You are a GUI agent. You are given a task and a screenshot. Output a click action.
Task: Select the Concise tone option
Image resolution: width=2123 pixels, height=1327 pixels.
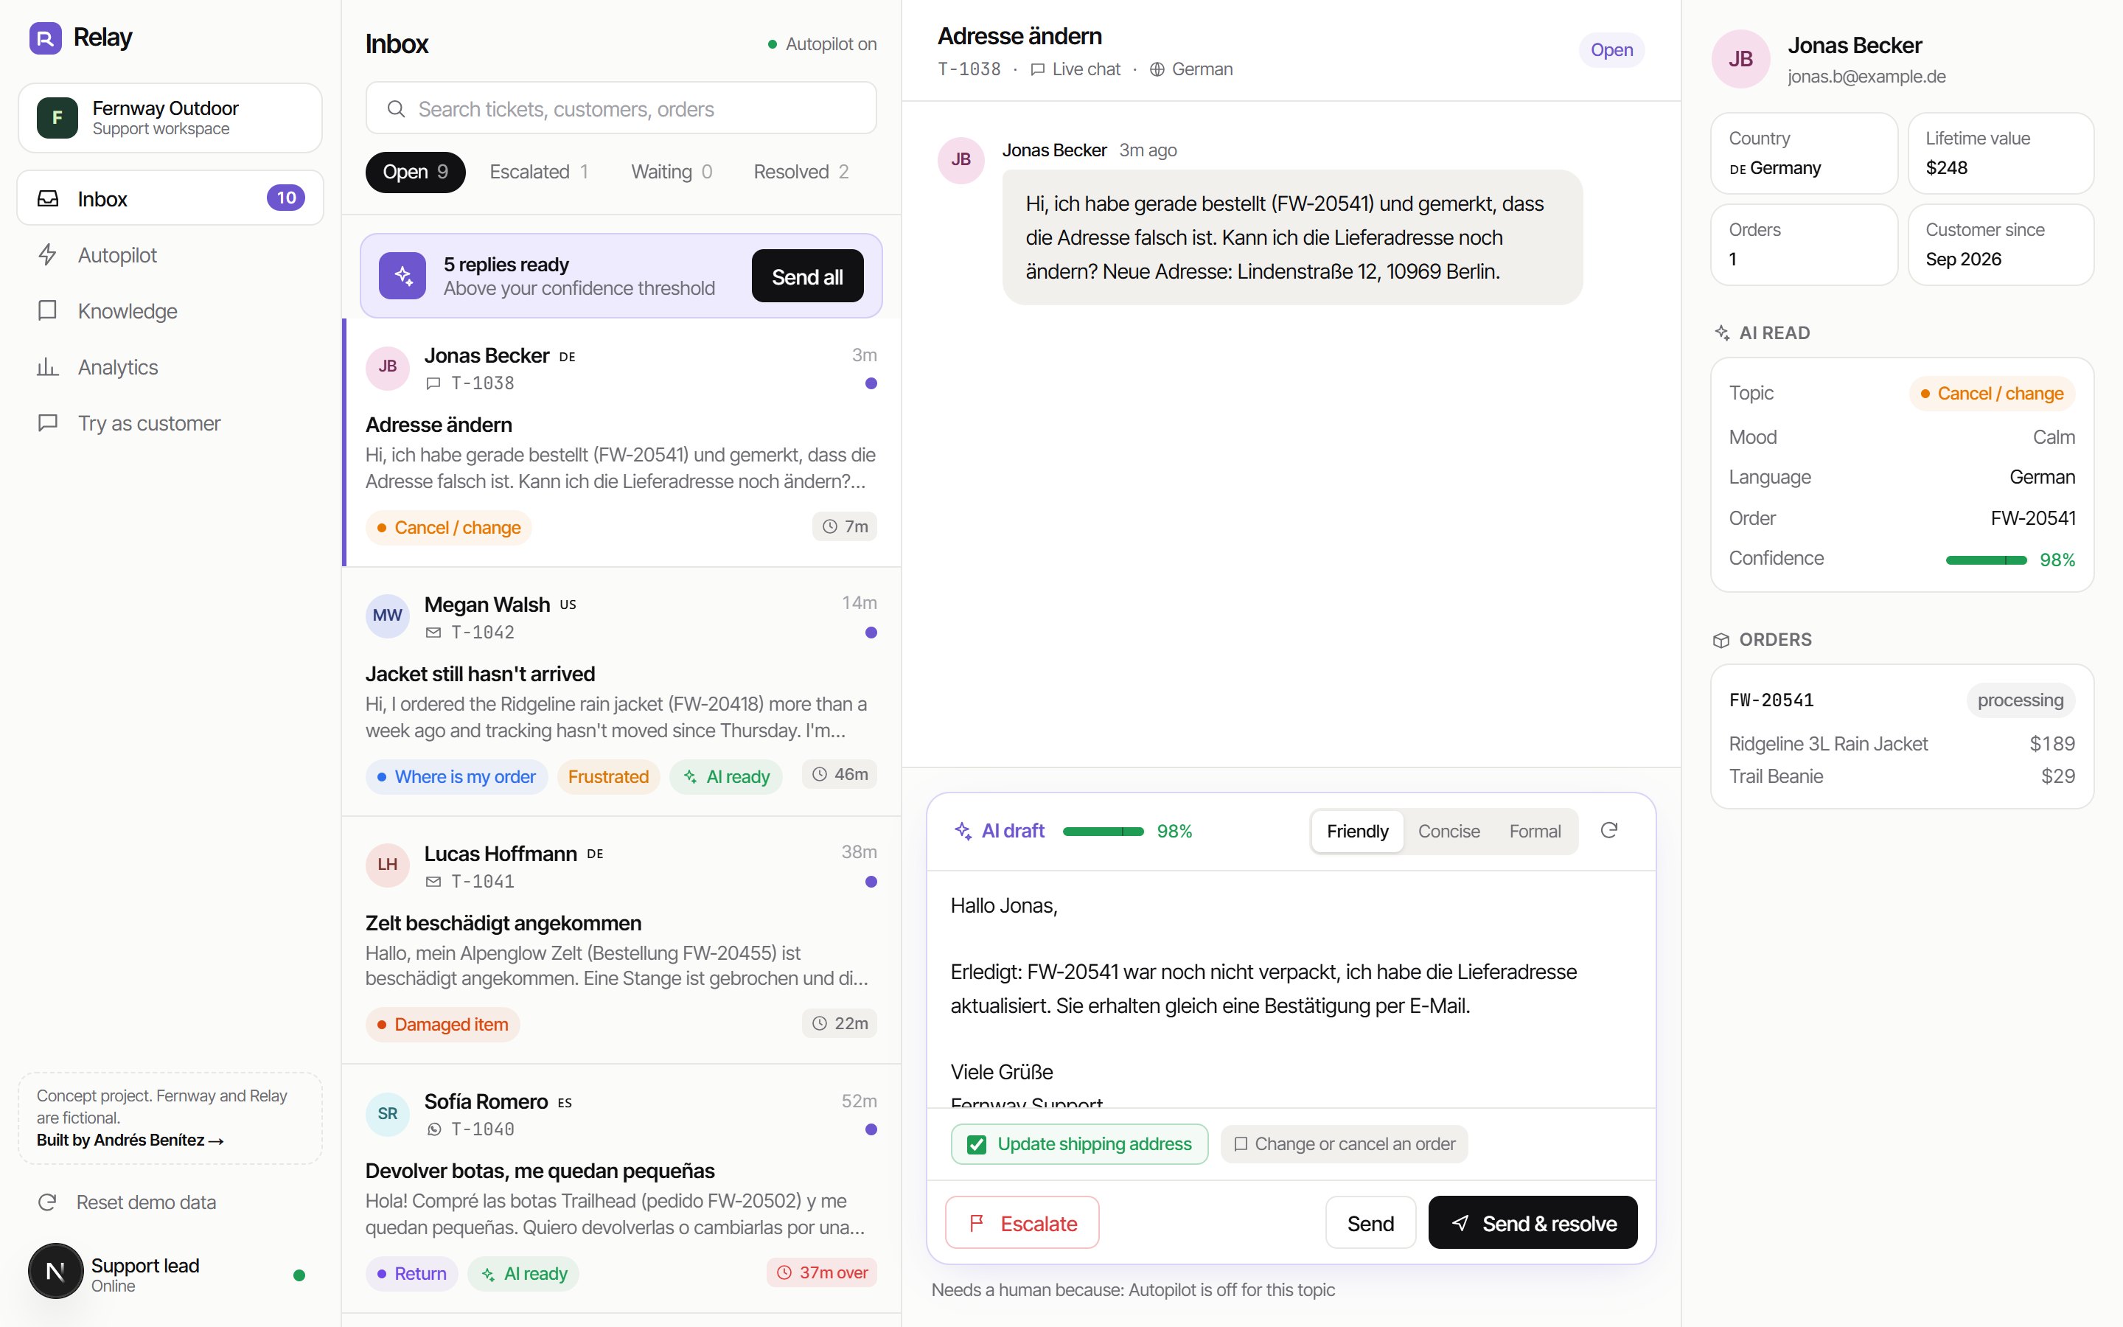point(1449,831)
